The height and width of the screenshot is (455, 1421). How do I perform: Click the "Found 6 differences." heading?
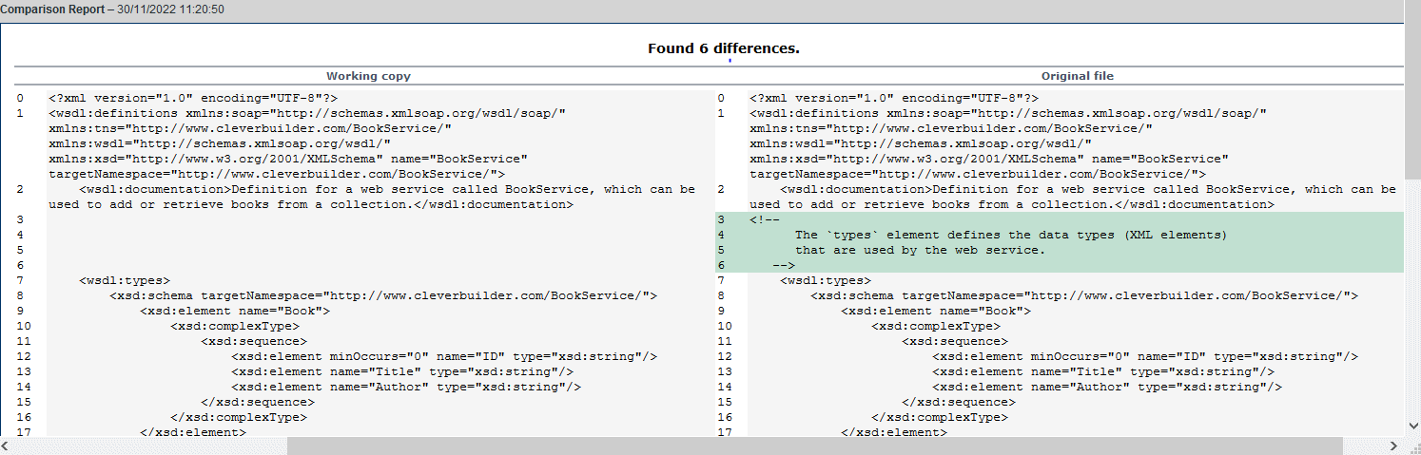(723, 48)
